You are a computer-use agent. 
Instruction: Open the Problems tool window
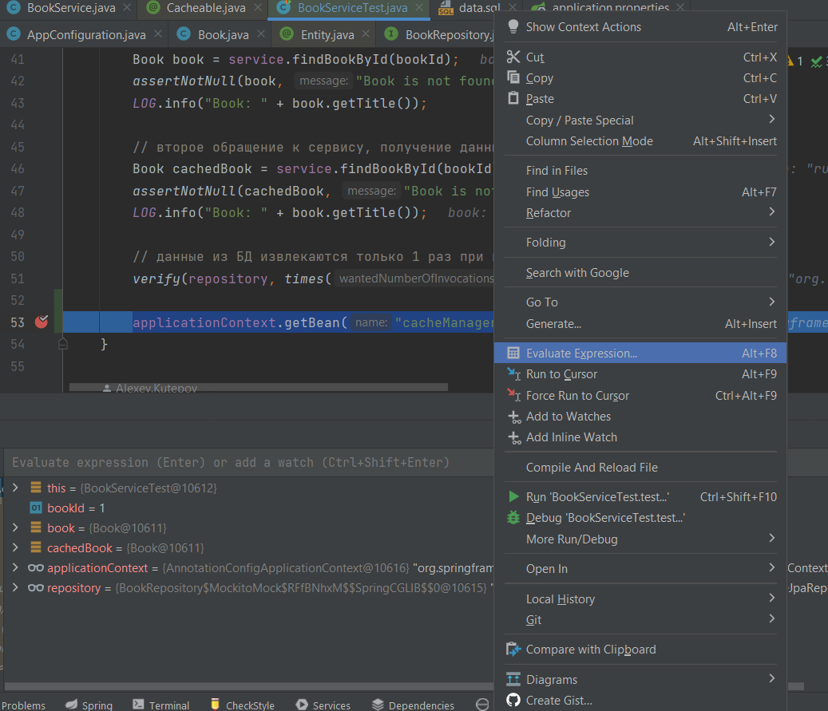pos(23,705)
